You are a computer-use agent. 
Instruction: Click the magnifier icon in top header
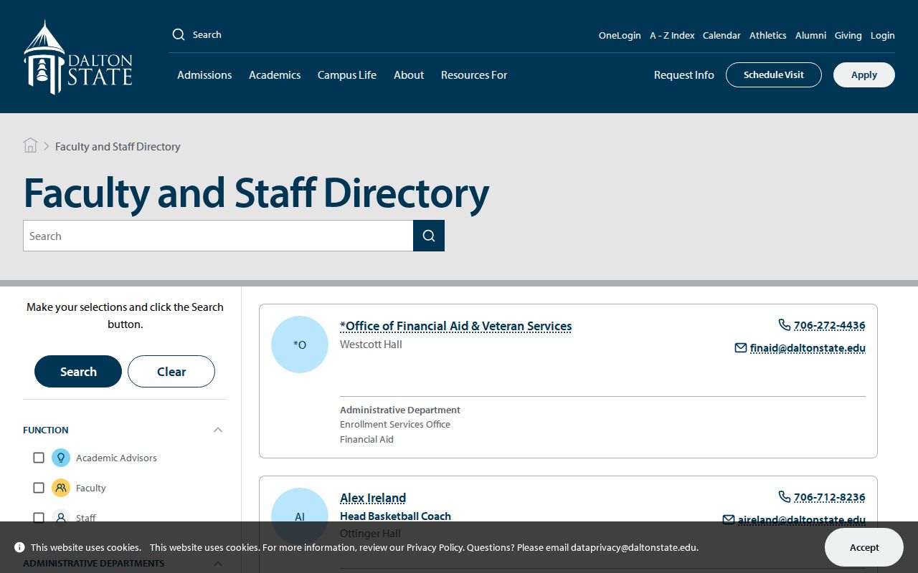179,34
